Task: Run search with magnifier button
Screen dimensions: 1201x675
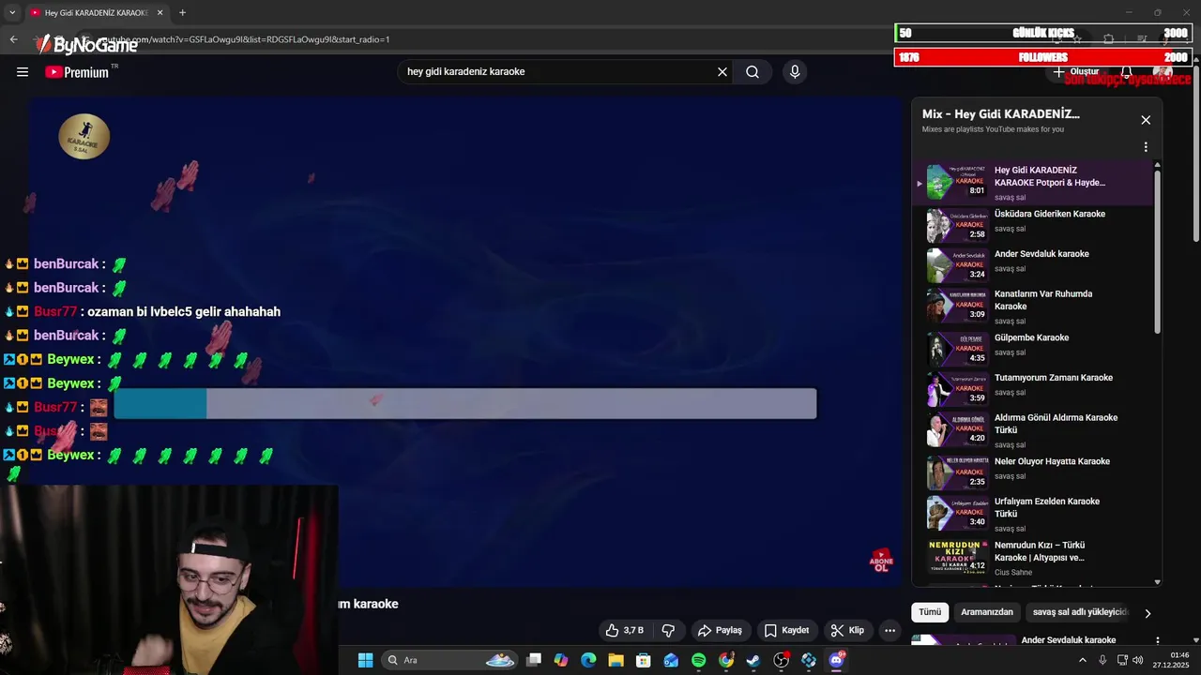Action: point(753,72)
